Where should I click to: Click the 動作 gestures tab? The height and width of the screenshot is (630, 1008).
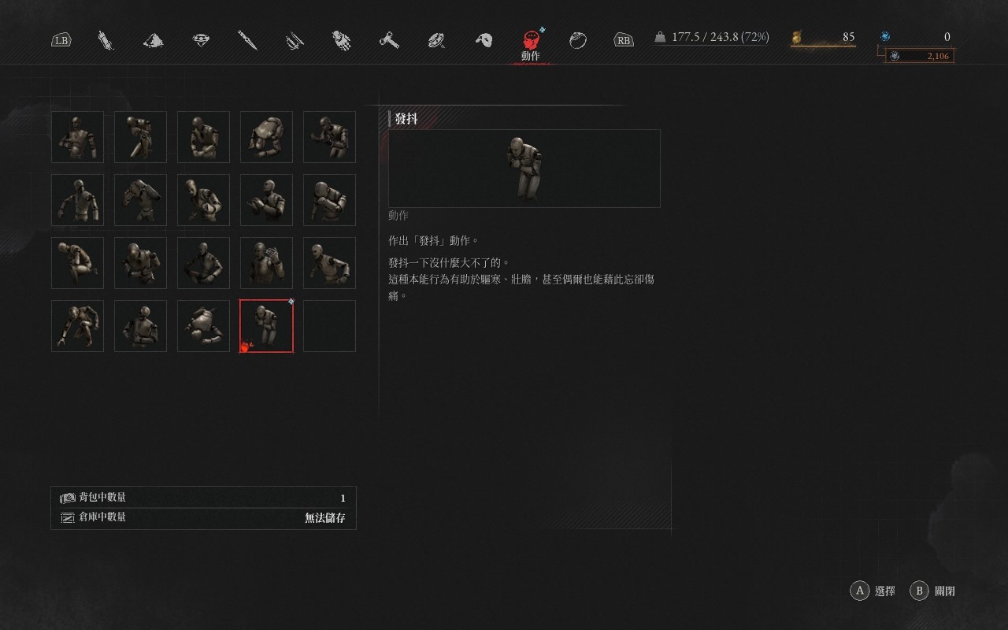pyautogui.click(x=532, y=45)
